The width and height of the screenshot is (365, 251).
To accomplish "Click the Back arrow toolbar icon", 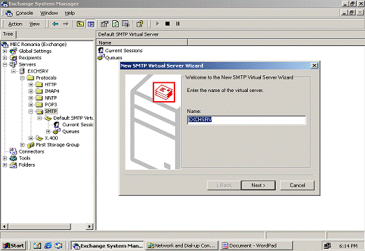I will (55, 24).
